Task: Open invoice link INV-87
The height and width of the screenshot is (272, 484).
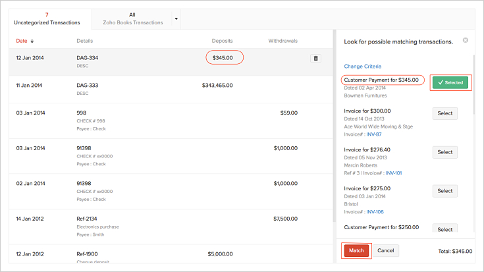Action: [376, 134]
